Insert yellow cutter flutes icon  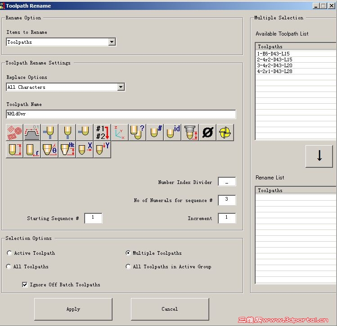tap(225, 133)
